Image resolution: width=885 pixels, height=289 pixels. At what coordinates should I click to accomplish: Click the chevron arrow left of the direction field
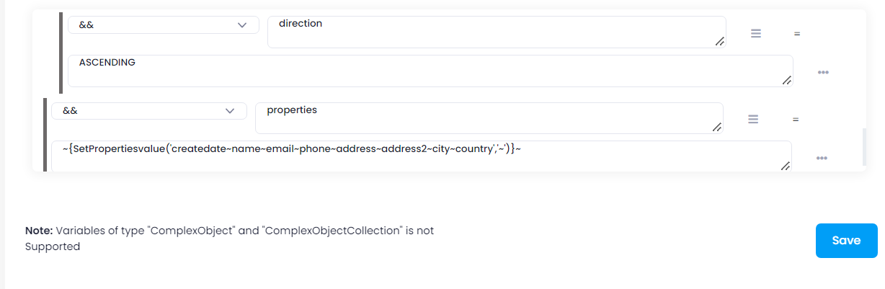click(x=242, y=25)
